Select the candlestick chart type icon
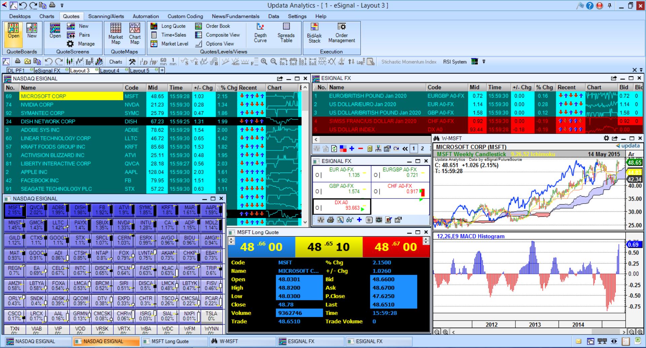The height and width of the screenshot is (348, 646). (x=70, y=62)
